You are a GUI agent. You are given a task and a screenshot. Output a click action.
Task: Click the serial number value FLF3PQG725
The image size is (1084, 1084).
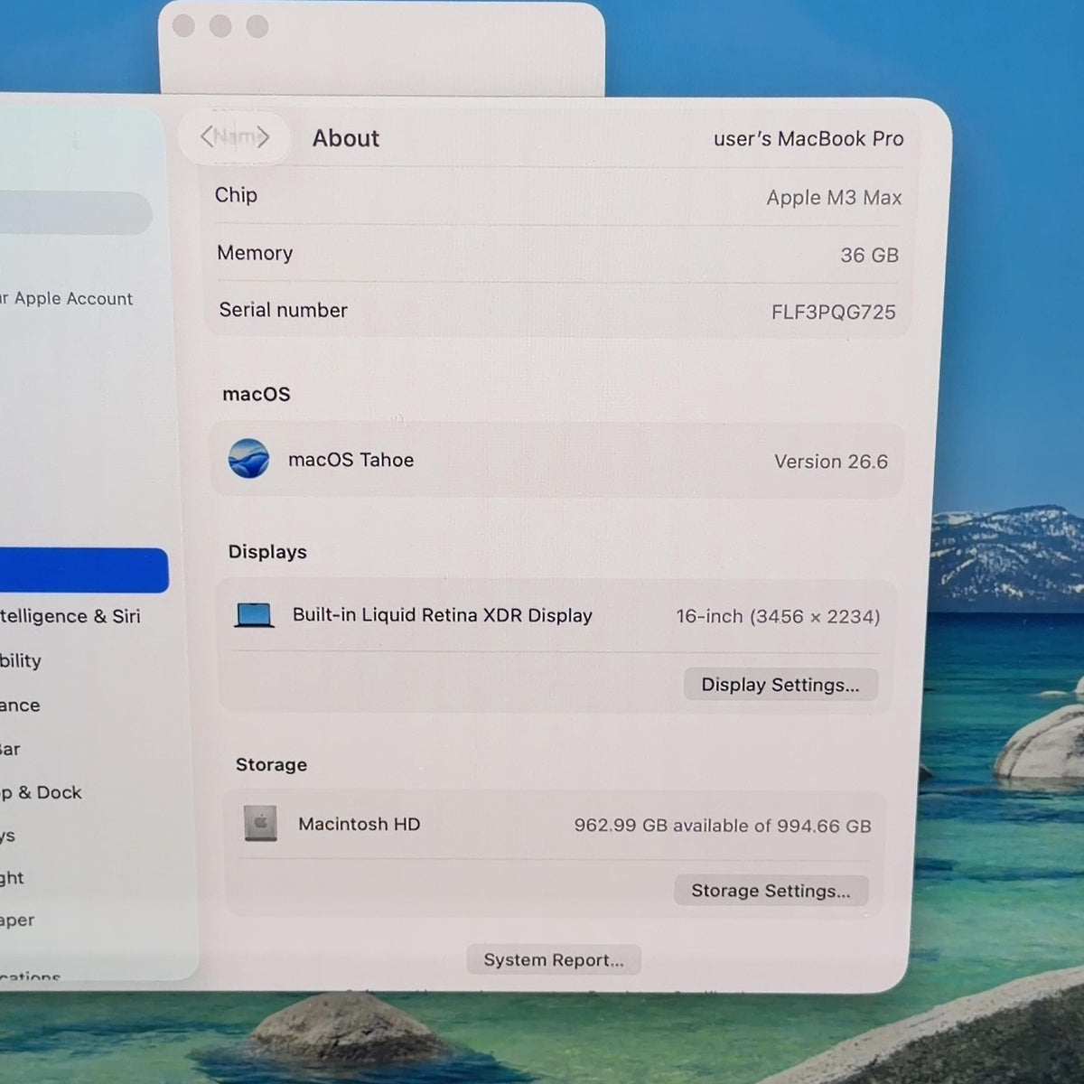tap(833, 313)
